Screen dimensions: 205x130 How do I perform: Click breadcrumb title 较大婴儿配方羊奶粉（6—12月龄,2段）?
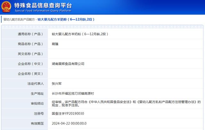click(x=66, y=19)
